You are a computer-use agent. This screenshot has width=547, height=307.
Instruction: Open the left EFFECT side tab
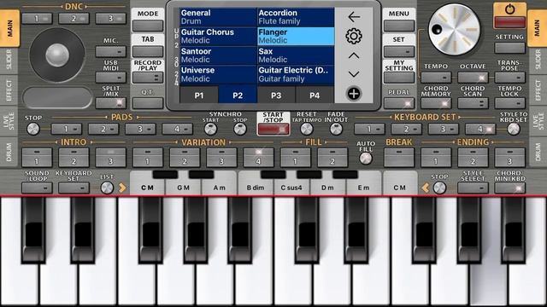pyautogui.click(x=9, y=90)
